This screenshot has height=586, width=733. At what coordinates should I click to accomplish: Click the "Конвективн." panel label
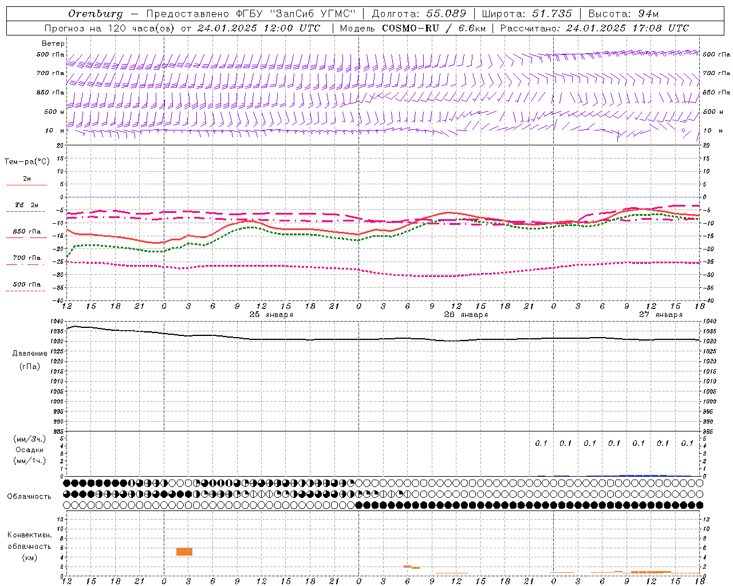(29, 535)
